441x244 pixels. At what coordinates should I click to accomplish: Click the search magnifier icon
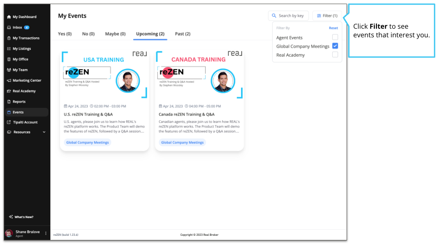(x=274, y=16)
